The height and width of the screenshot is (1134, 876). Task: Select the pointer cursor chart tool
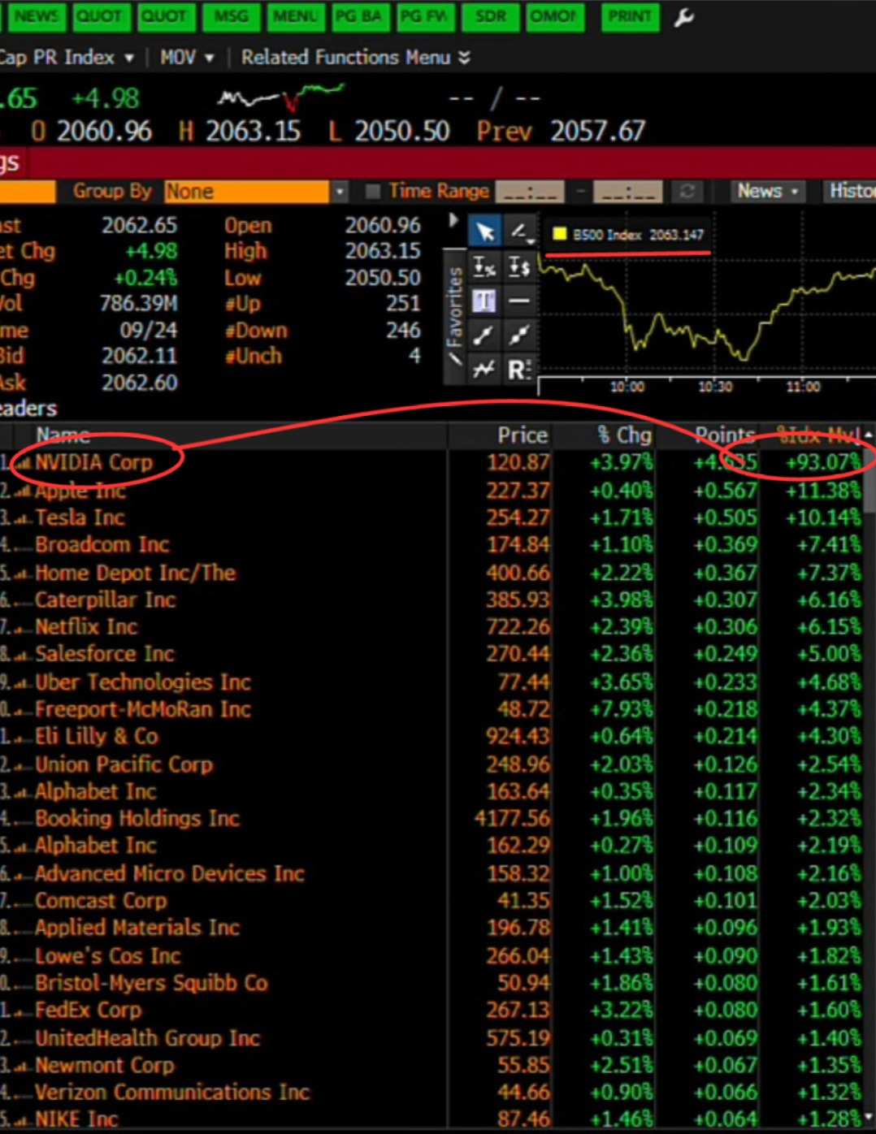point(485,232)
